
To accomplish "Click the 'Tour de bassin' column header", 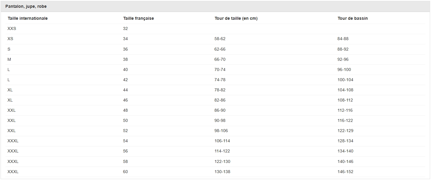I will pos(353,18).
